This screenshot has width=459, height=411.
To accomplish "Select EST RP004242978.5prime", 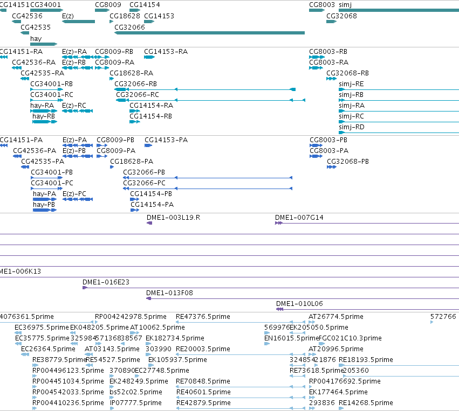I will pos(131,317).
